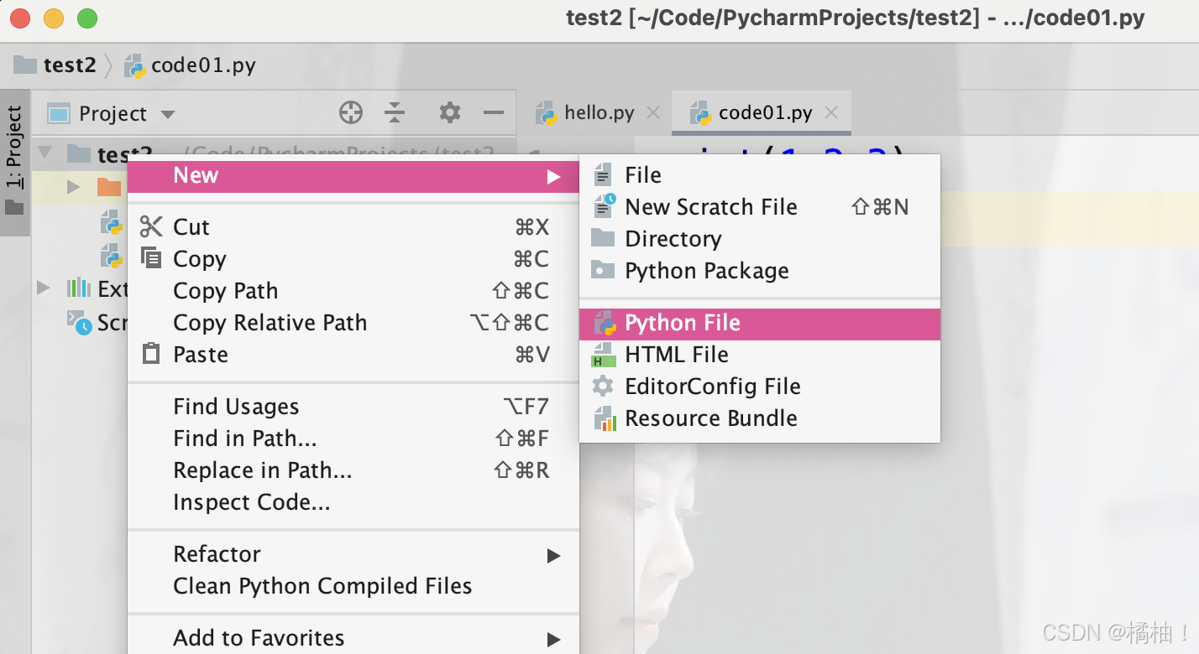Click the Scratches and Consoles icon
This screenshot has height=654, width=1199.
click(x=80, y=322)
